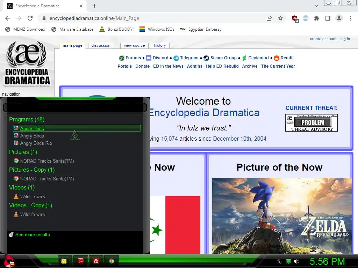The width and height of the screenshot is (358, 268).
Task: Reload the Encyclopedia Dramatica page
Action: coord(30,18)
